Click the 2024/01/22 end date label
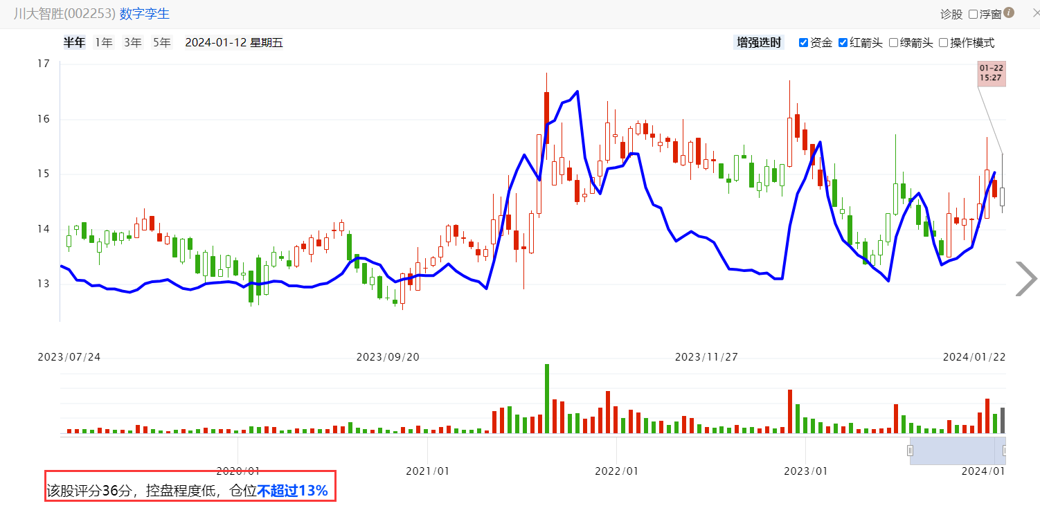This screenshot has width=1040, height=508. pos(974,357)
